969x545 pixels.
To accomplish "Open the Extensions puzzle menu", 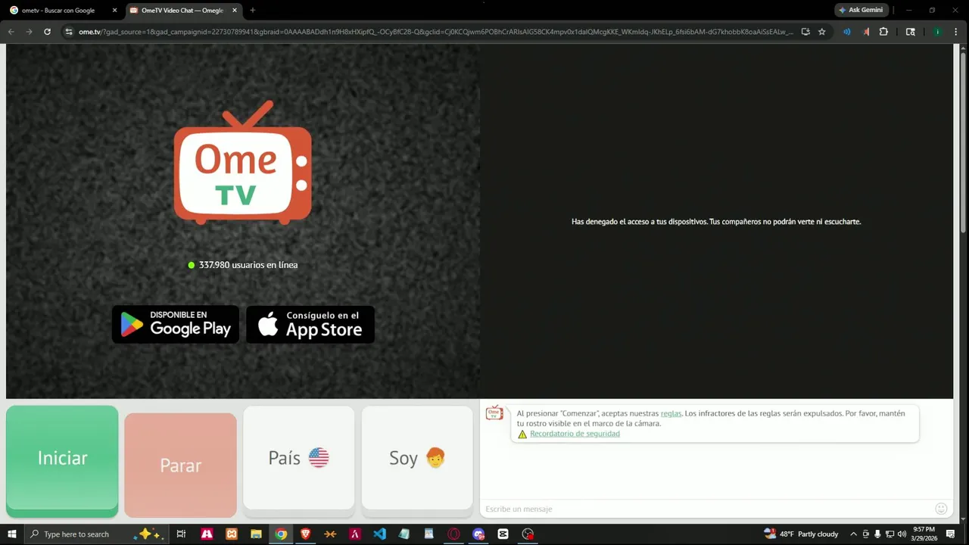I will click(x=883, y=32).
